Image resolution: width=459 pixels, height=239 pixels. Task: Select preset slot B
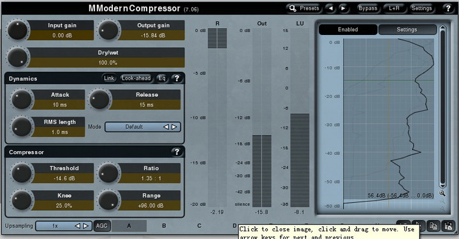[x=164, y=226]
